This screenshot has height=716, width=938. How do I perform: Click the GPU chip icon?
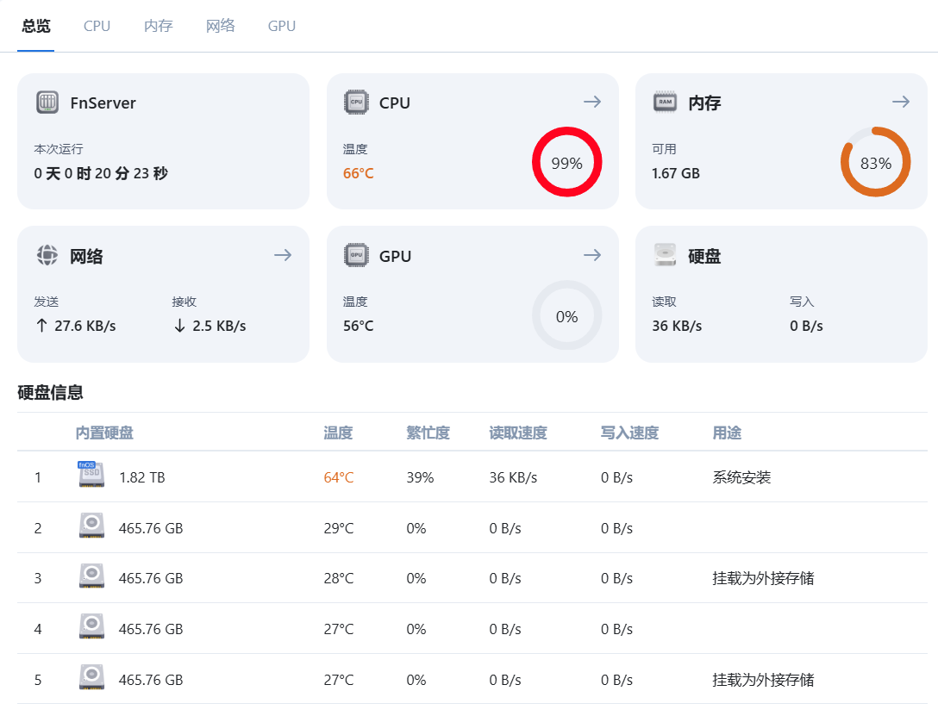pos(355,255)
